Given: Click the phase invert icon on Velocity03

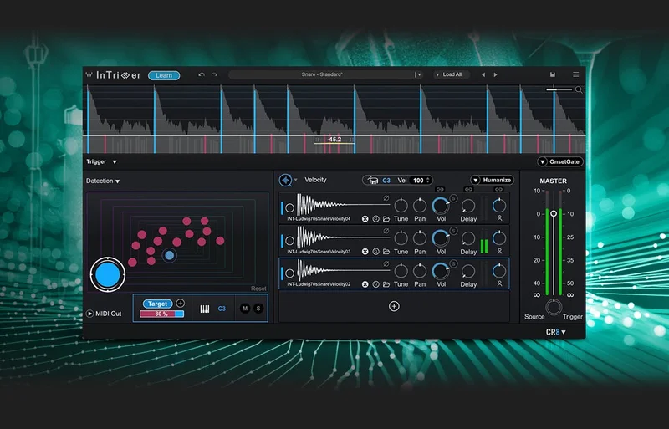Looking at the screenshot, I should click(x=386, y=231).
